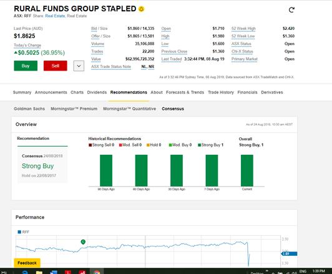This screenshot has width=332, height=274.
Task: Select the Consensus sub-tab
Action: (173, 109)
